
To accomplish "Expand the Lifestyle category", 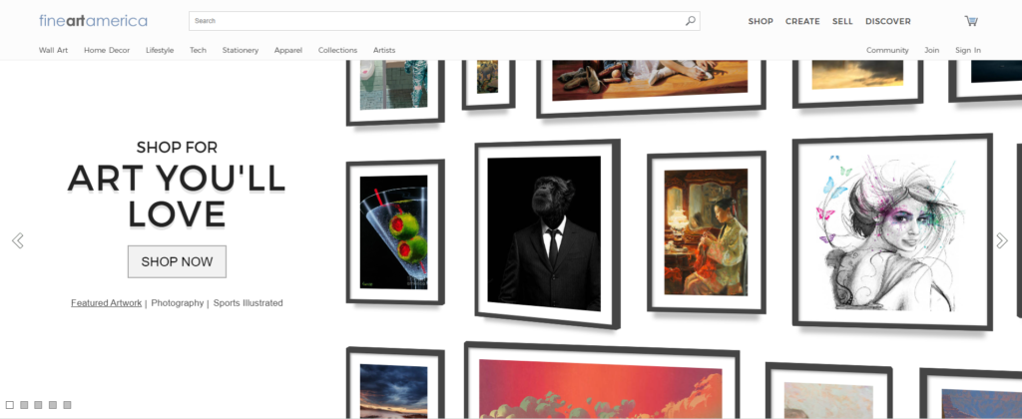I will click(160, 50).
